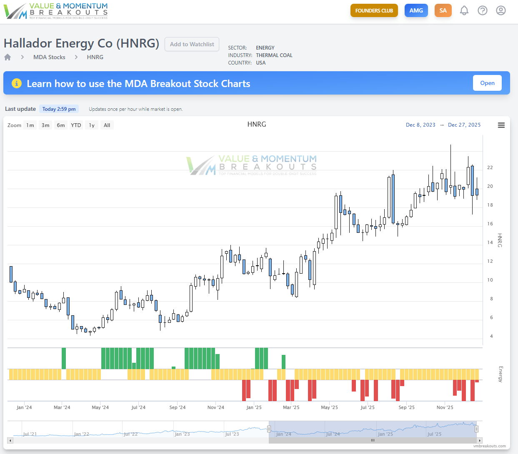The height and width of the screenshot is (454, 518).
Task: Set chart zoom to 6m
Action: [61, 125]
